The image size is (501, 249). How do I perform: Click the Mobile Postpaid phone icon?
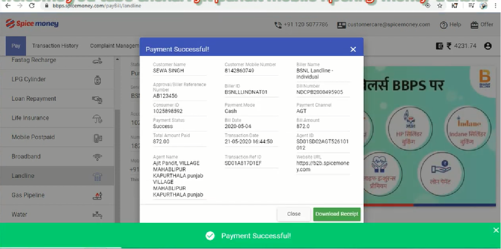[97, 138]
